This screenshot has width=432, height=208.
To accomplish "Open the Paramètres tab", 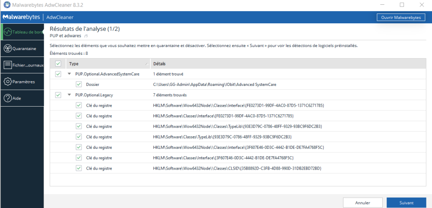I will 22,82.
